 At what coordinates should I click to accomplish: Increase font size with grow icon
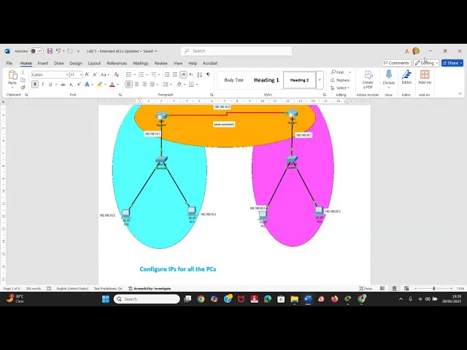(87, 74)
